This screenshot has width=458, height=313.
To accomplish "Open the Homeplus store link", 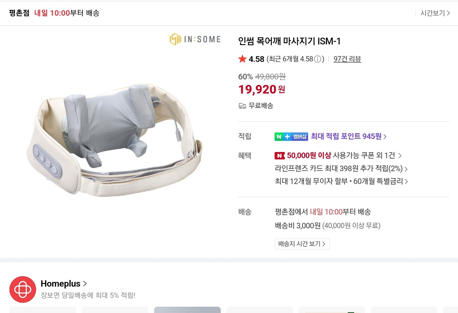I will click(x=64, y=284).
